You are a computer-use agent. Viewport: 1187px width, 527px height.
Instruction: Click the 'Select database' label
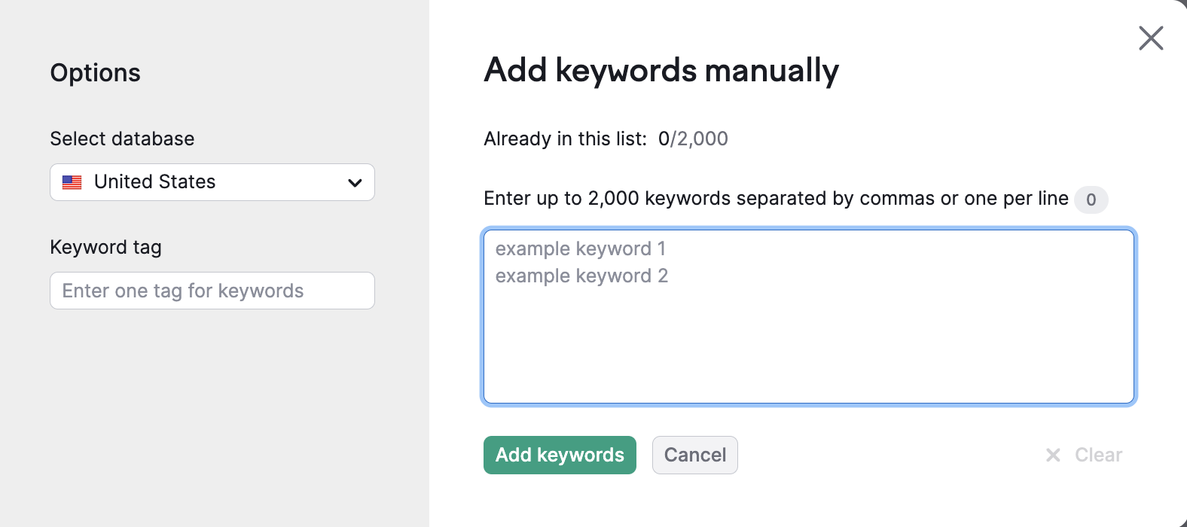pyautogui.click(x=122, y=139)
